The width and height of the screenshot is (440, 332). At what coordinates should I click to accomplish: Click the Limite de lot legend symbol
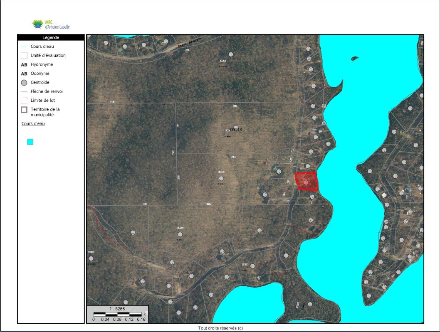coord(24,101)
